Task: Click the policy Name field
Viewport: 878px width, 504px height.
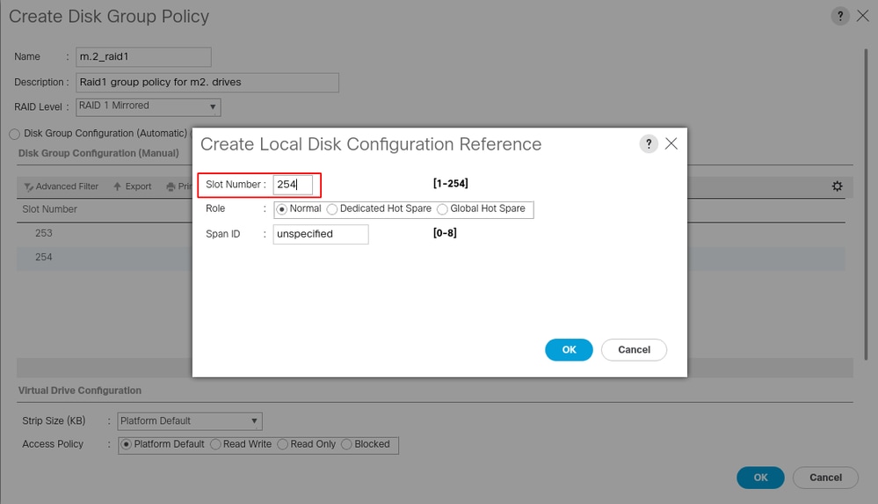Action: (143, 56)
